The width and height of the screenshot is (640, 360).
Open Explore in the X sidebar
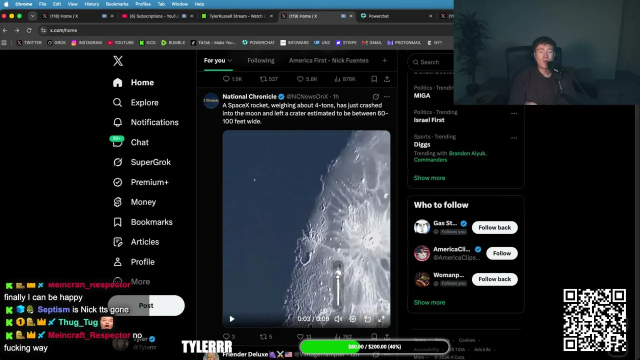pos(135,102)
